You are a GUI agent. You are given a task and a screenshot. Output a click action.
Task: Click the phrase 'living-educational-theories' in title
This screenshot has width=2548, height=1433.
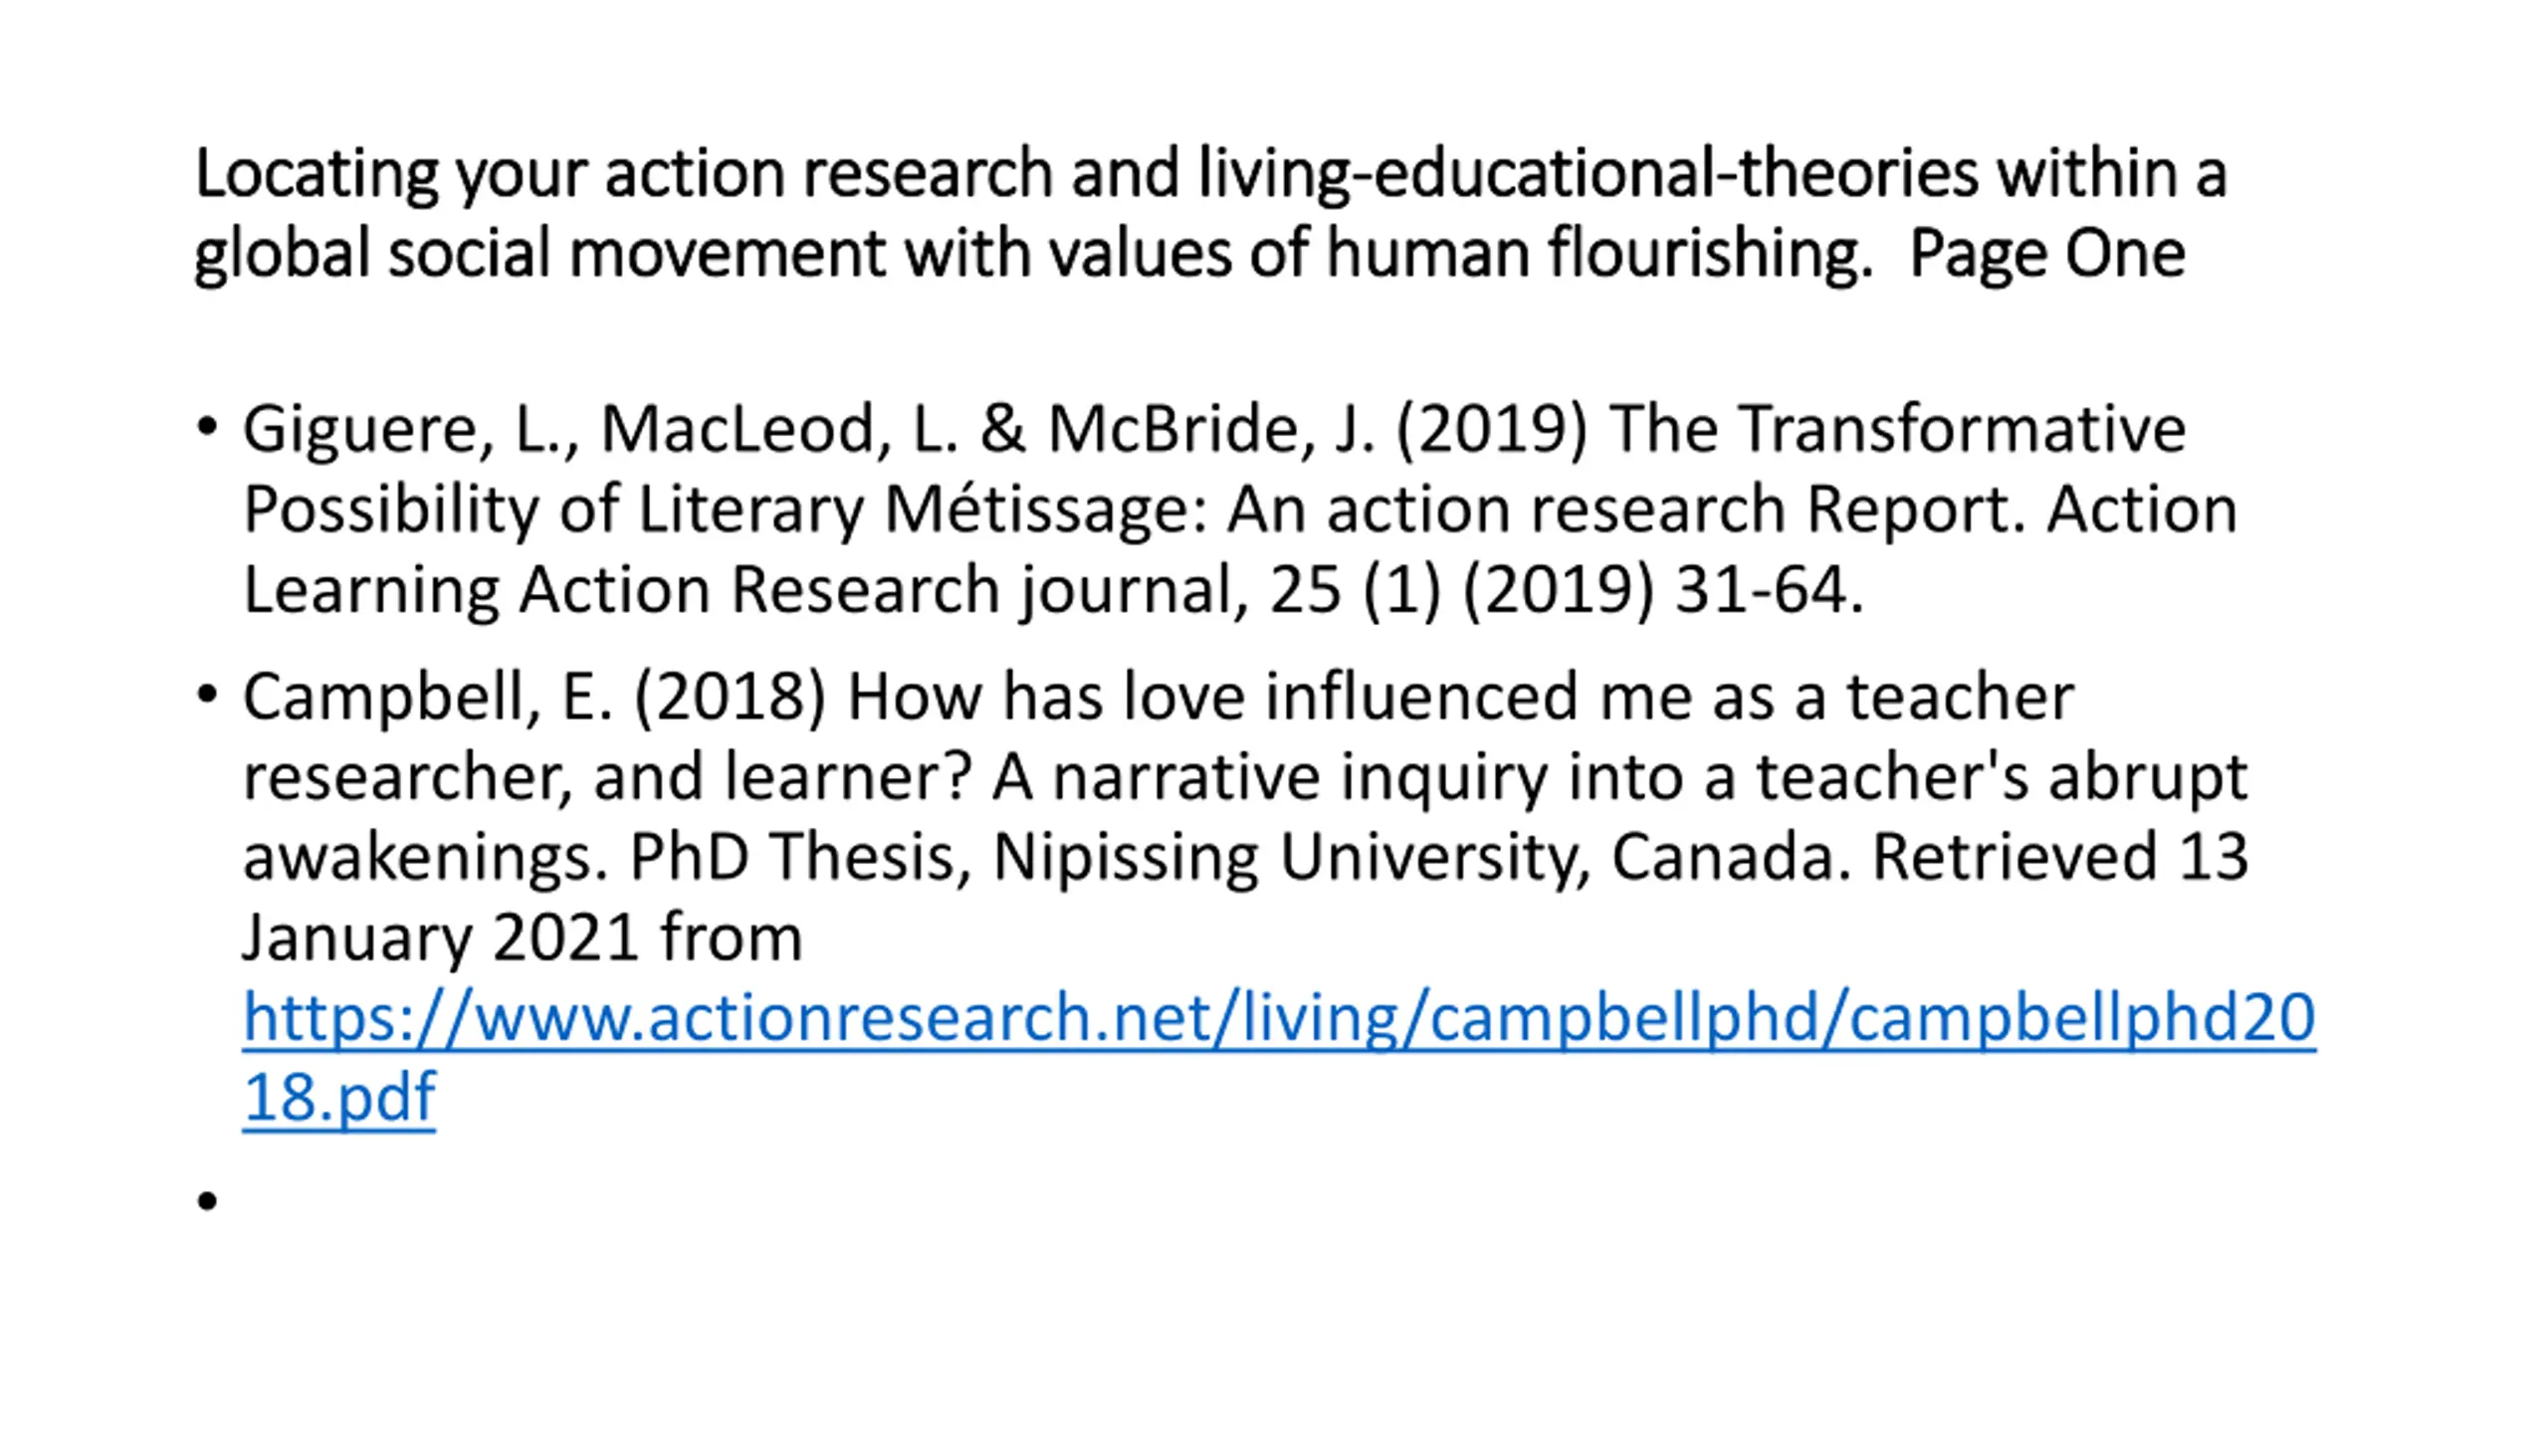1589,174
